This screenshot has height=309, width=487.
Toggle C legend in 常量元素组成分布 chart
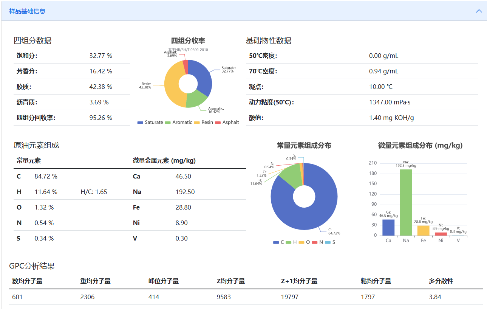pos(278,242)
